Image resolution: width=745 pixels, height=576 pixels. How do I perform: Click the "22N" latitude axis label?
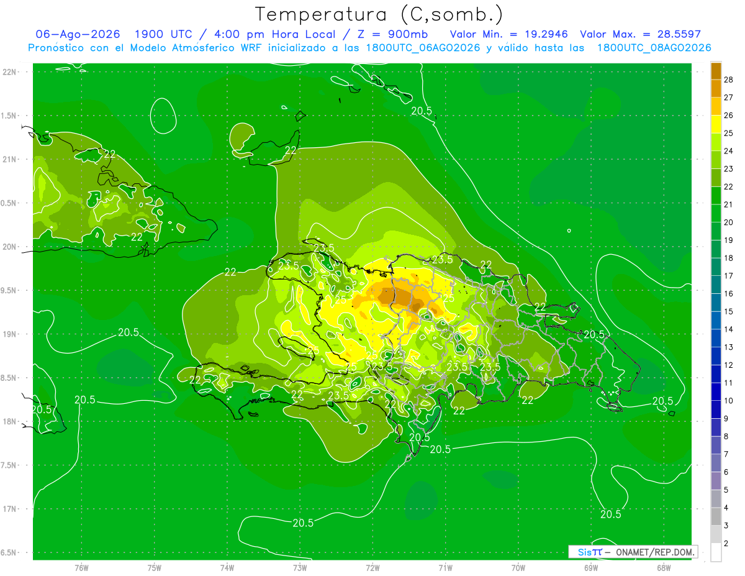(x=10, y=72)
